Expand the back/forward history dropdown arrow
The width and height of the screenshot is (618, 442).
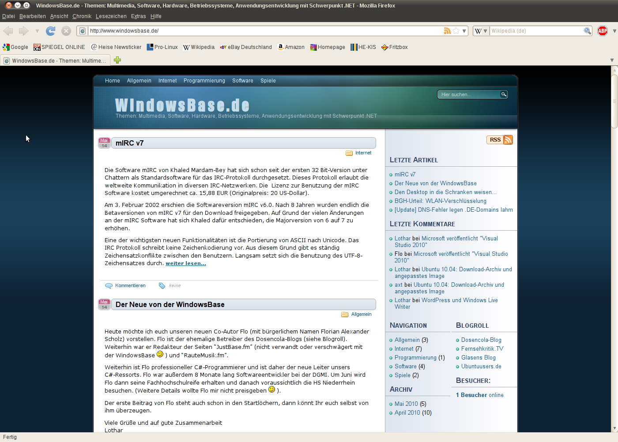pos(37,31)
